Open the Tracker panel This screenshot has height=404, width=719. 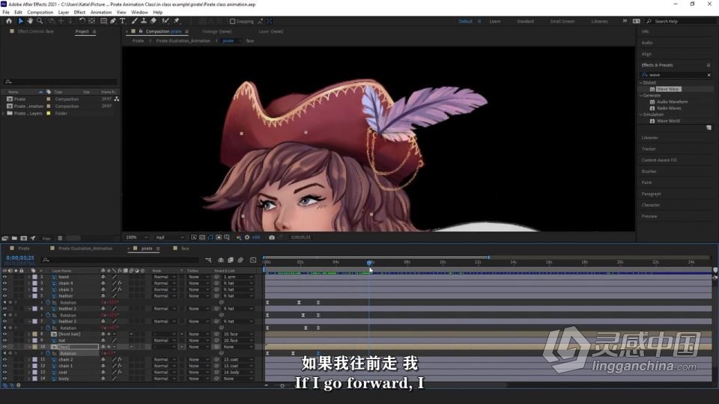[649, 149]
